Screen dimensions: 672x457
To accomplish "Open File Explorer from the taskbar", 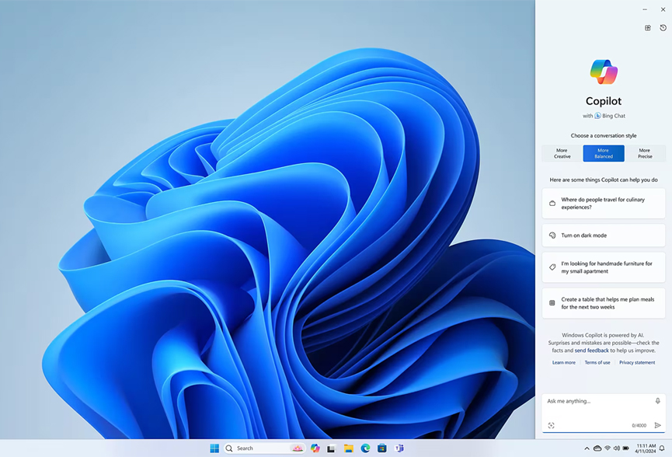I will [x=349, y=448].
